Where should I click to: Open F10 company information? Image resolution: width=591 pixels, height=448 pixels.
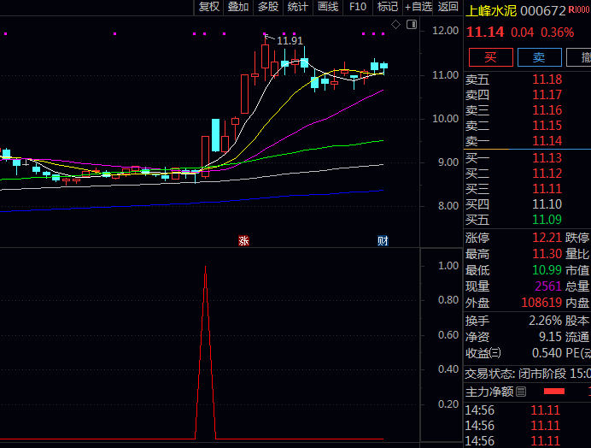coord(358,7)
